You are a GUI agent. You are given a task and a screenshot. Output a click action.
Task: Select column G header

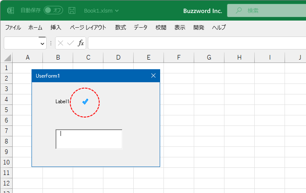[x=209, y=57]
